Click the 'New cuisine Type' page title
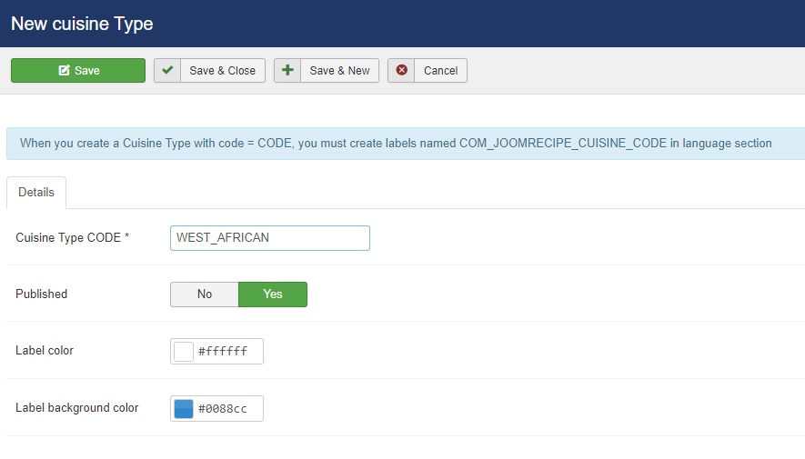Screen dimensions: 805x459 82,24
